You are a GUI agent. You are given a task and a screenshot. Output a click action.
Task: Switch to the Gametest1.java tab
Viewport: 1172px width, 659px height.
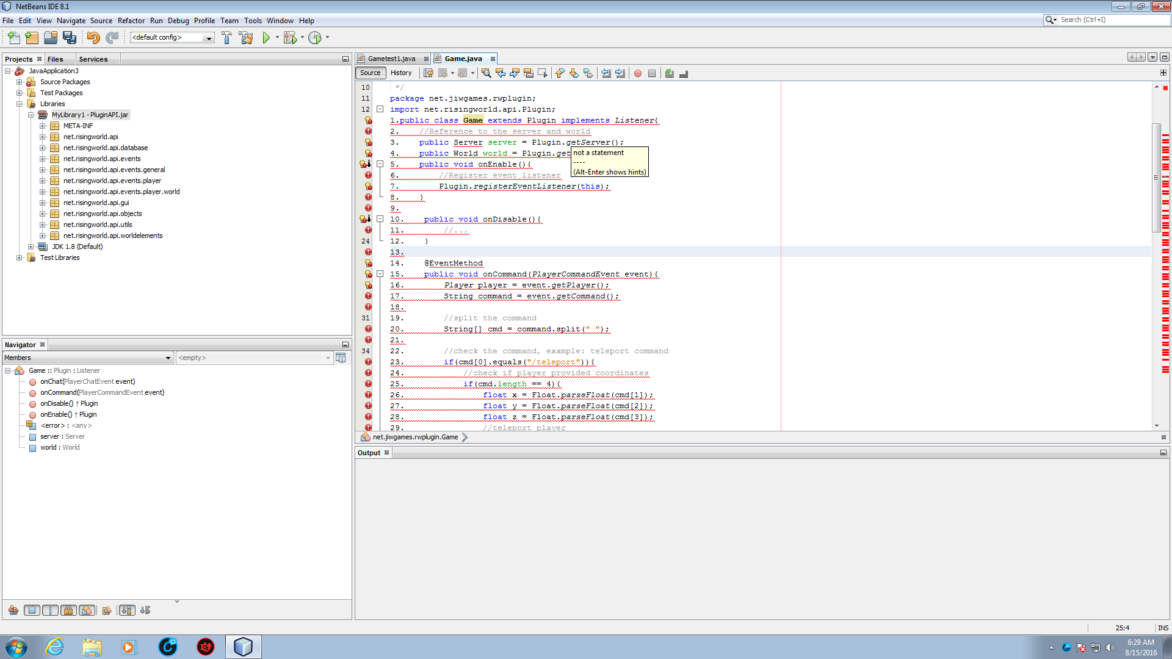tap(391, 59)
